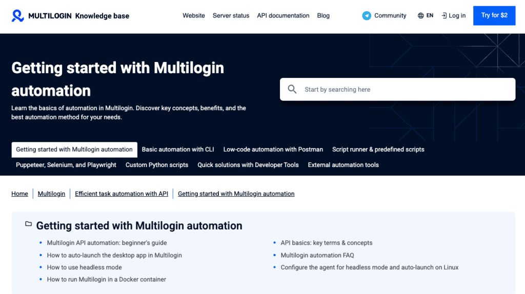Click the Try for $2 button

494,15
